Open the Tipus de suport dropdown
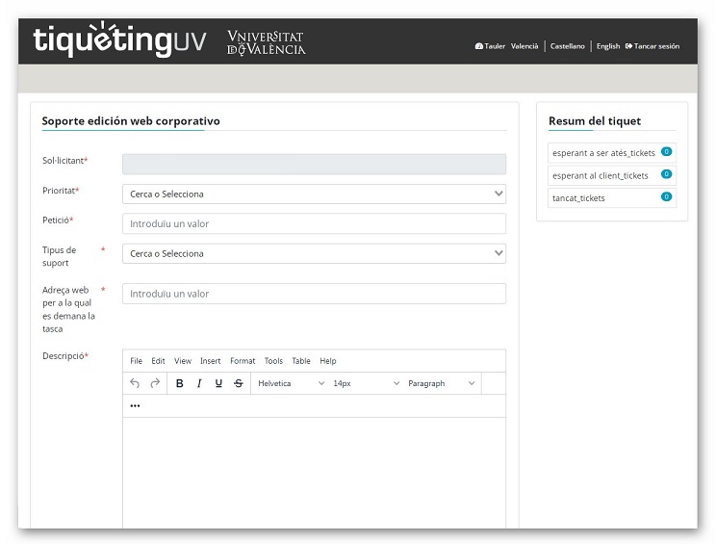Viewport: 716px width, 544px height. coord(314,253)
